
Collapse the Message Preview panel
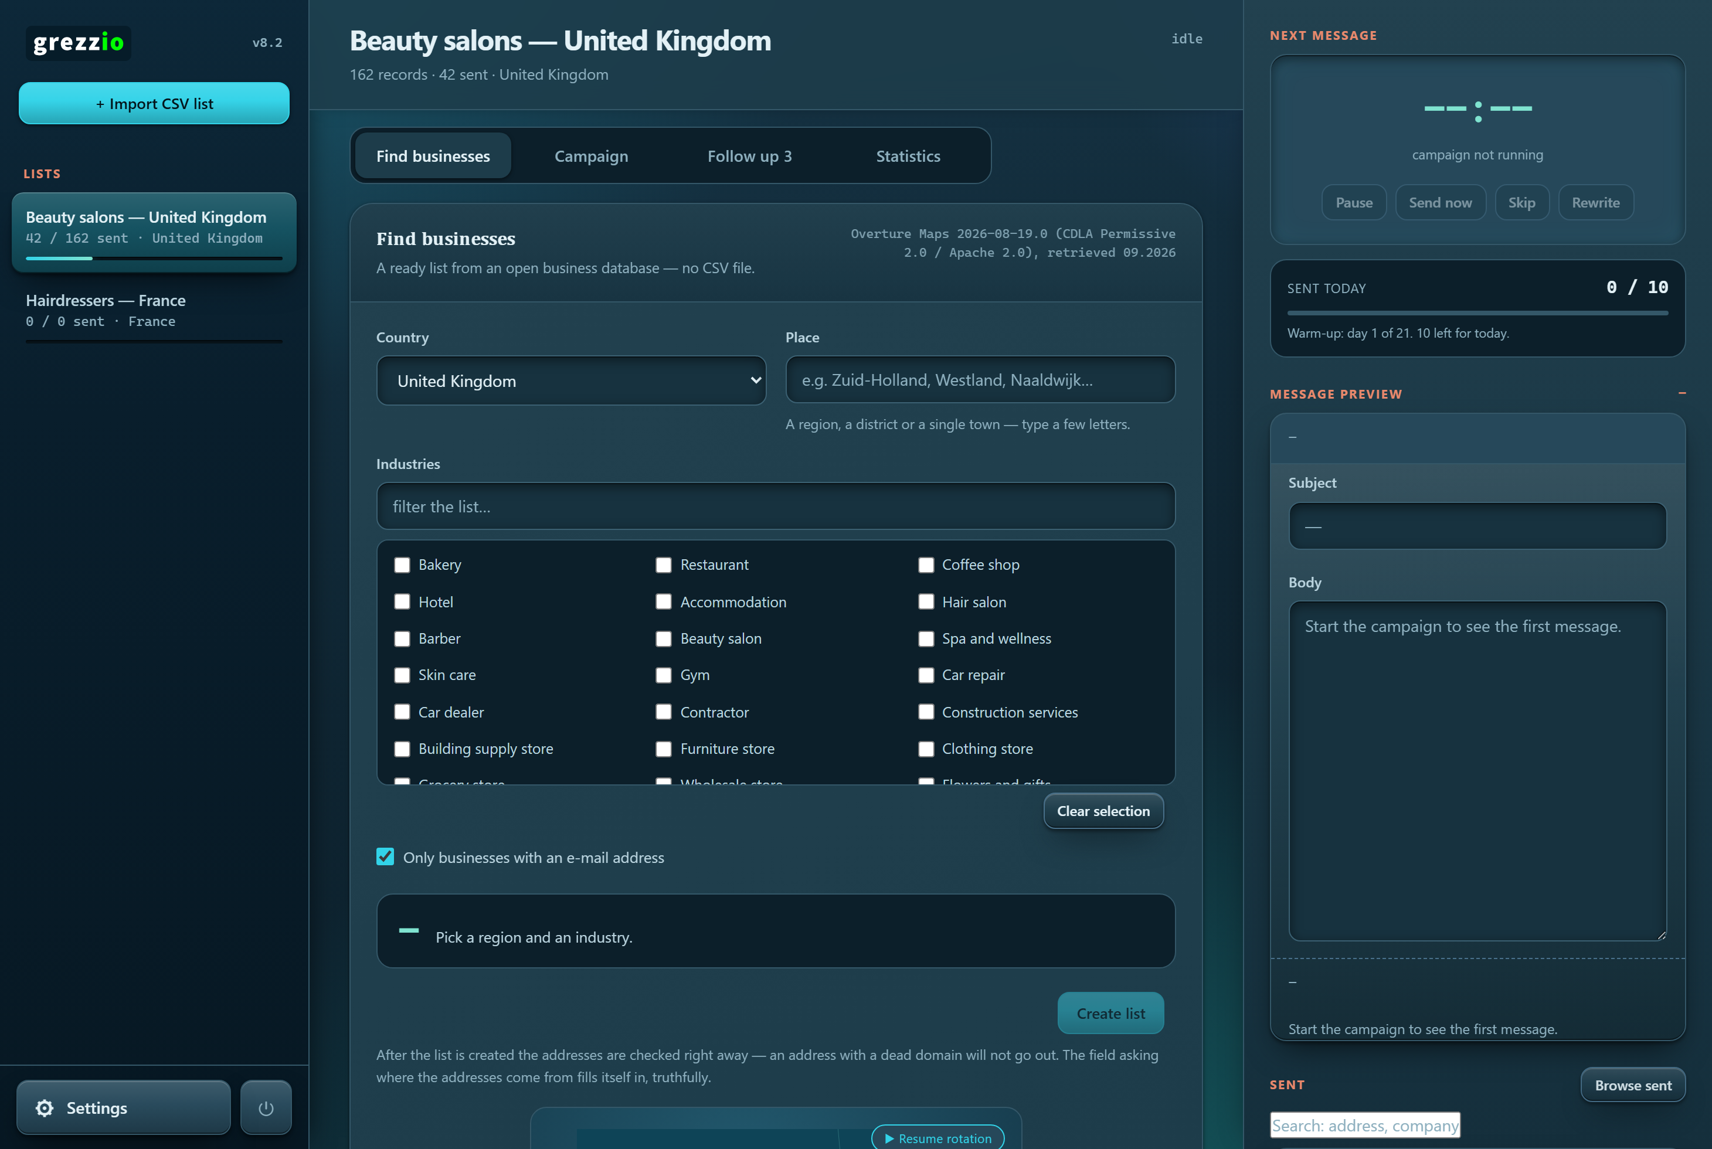click(x=1682, y=393)
